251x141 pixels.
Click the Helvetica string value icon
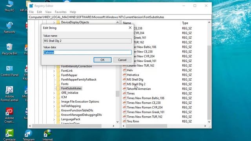click(x=124, y=75)
